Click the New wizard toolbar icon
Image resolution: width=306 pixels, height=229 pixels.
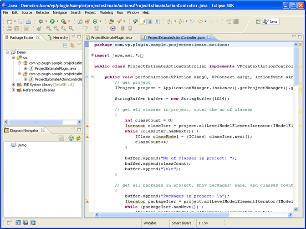(x=10, y=21)
